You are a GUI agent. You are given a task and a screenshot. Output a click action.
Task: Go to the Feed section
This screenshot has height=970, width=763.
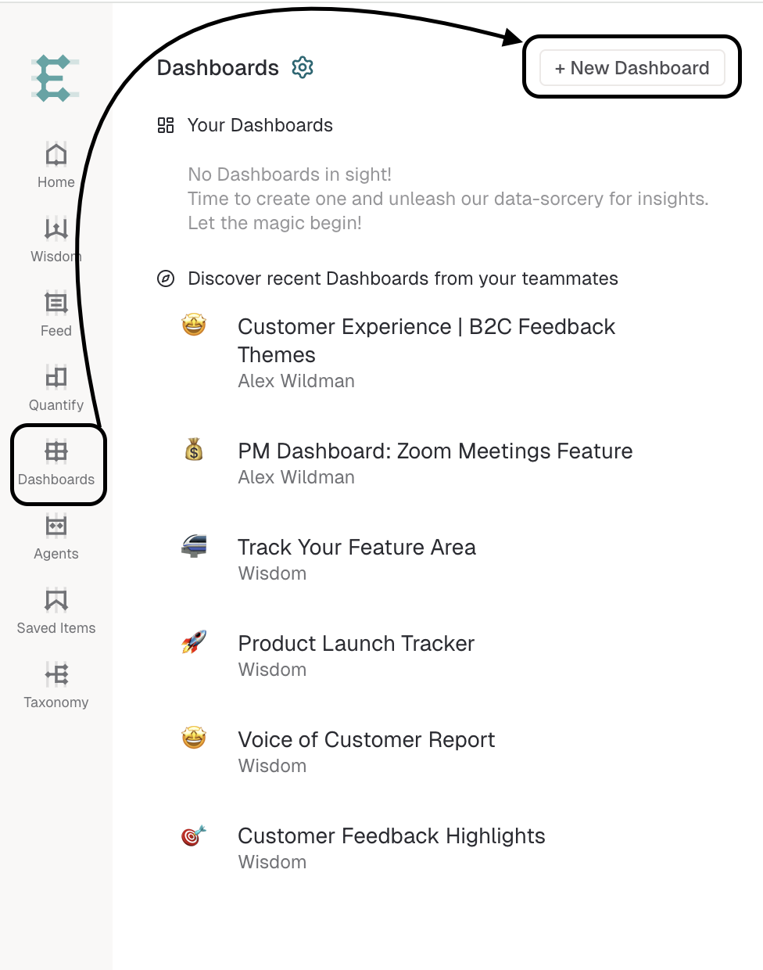pyautogui.click(x=56, y=313)
